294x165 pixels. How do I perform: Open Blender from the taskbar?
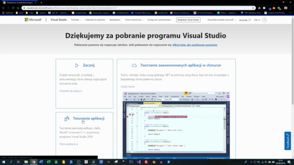154,162
